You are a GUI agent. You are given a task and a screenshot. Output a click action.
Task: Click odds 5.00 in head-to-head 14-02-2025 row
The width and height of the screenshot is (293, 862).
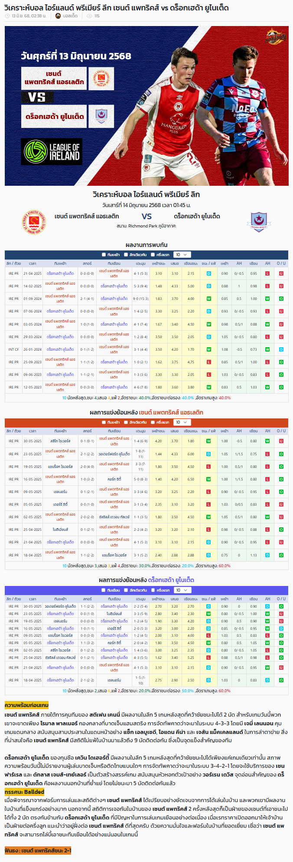191,286
